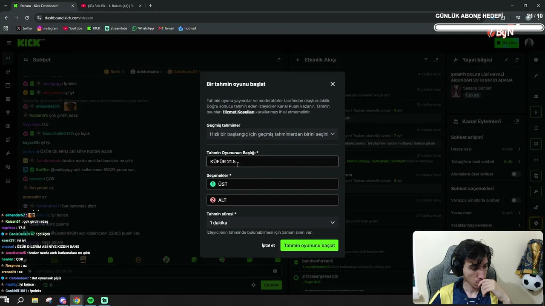Click the pencil icon in right sidebar
Viewport: 545px width, 306px height.
(x=536, y=76)
